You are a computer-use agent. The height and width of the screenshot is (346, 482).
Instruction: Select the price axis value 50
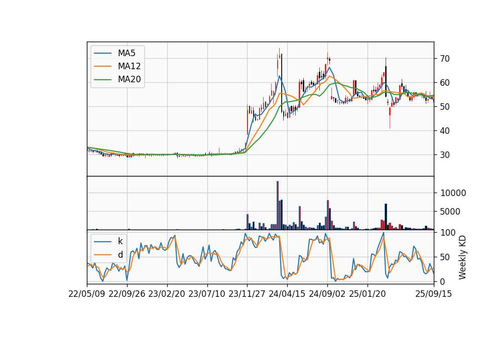(445, 107)
